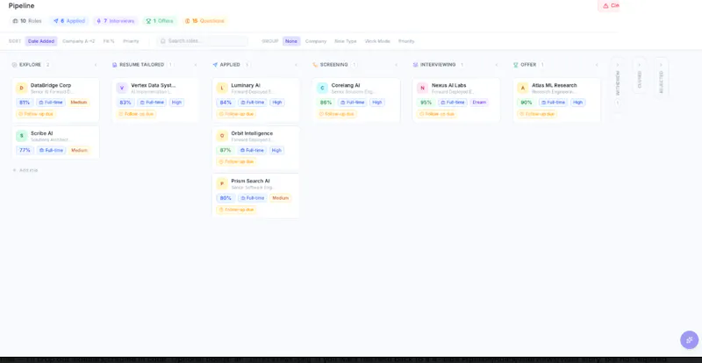Click the O avatar on Orbit Intelligence card

coord(222,136)
